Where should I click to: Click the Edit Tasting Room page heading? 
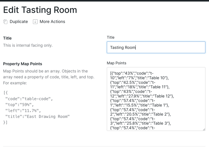(40, 10)
